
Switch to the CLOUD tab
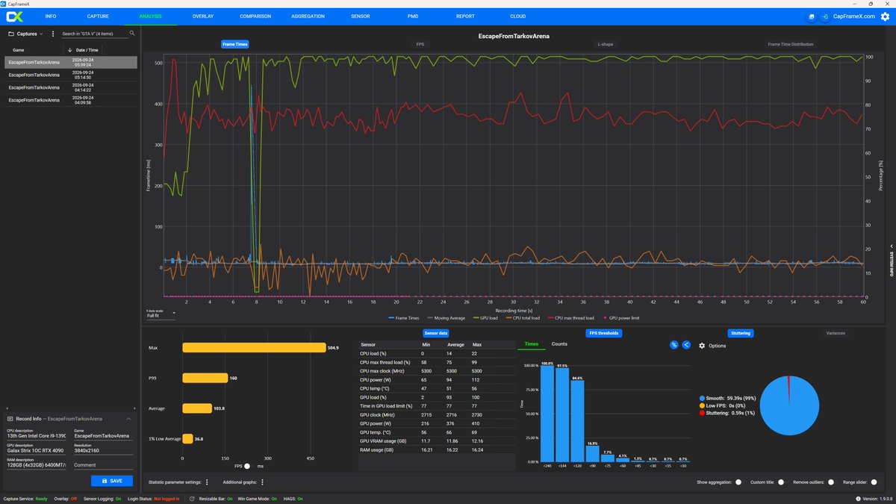[x=517, y=16]
